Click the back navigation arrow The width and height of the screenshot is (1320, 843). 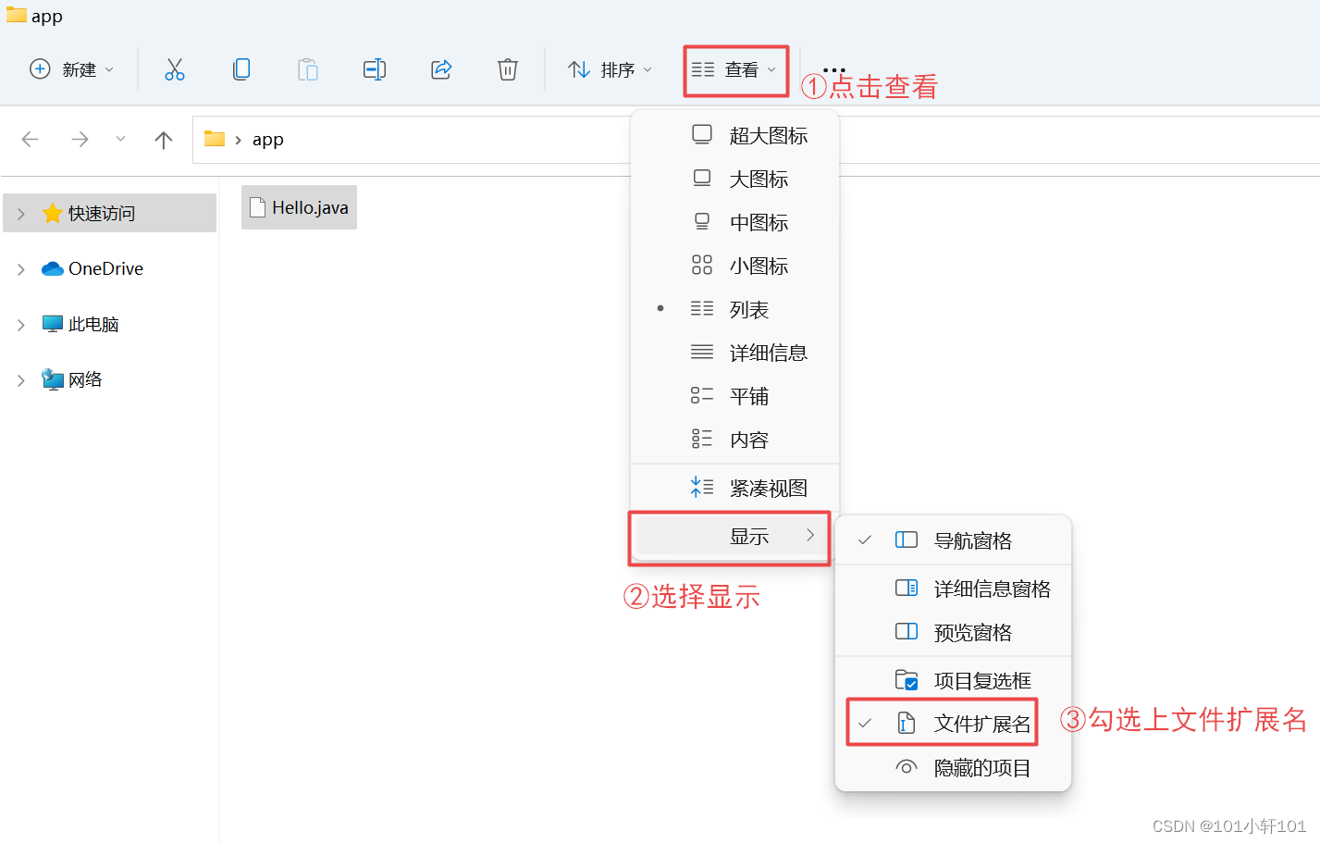coord(30,140)
